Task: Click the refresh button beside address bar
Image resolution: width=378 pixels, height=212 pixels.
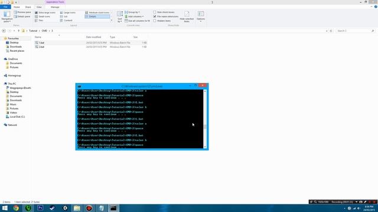Action: [x=331, y=31]
